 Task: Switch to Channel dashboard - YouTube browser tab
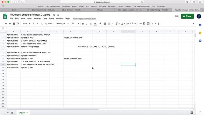(43, 10)
